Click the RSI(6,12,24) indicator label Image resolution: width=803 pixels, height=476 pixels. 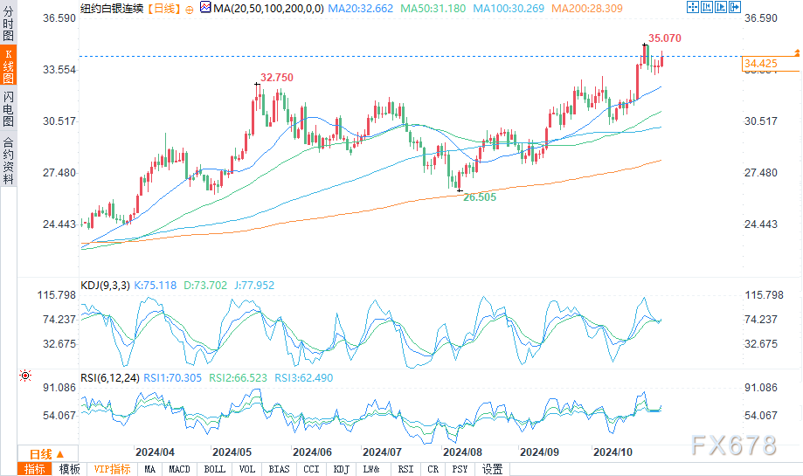point(110,377)
